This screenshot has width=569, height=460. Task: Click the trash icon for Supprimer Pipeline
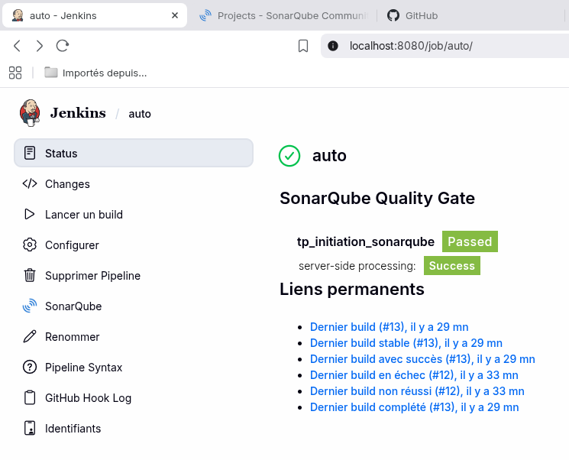(x=30, y=275)
